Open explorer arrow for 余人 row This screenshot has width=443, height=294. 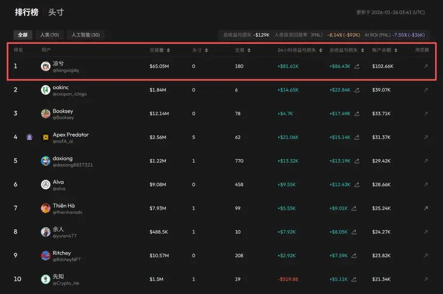pyautogui.click(x=426, y=232)
